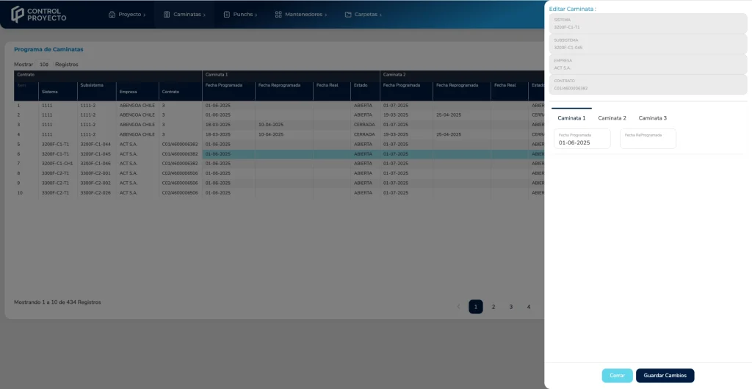
Task: Go to page 3 of the table
Action: [511, 307]
